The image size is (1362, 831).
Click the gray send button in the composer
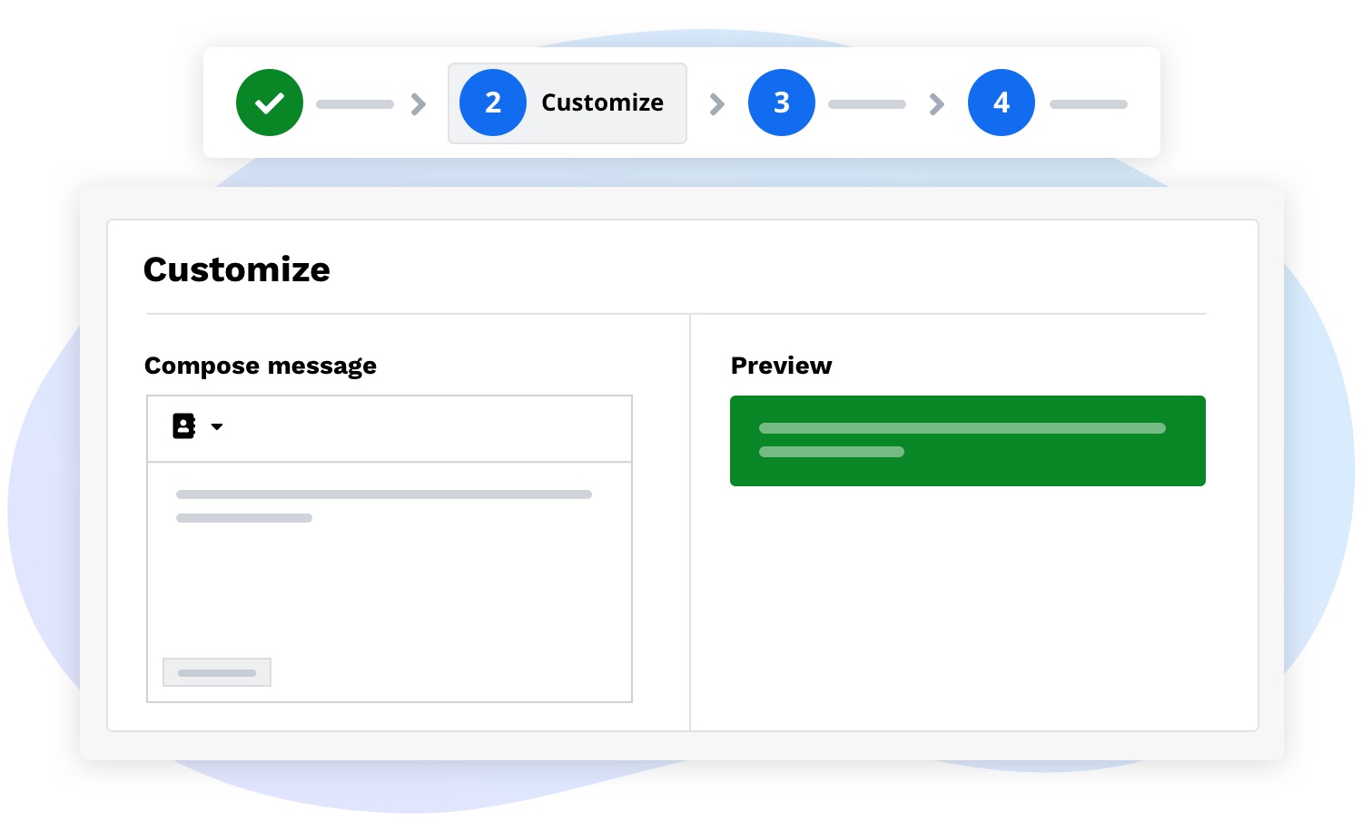tap(217, 672)
